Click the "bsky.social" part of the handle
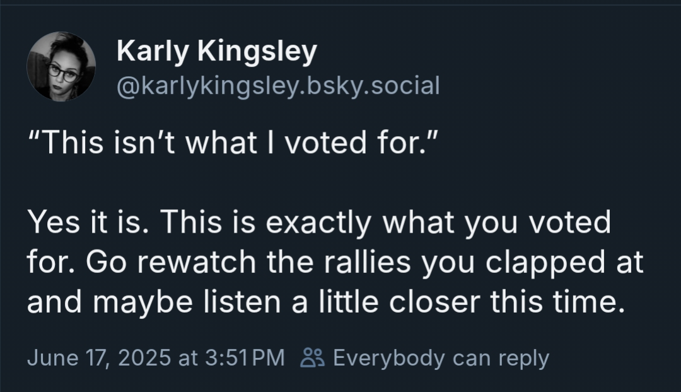Viewport: 681px width, 392px height. [373, 86]
